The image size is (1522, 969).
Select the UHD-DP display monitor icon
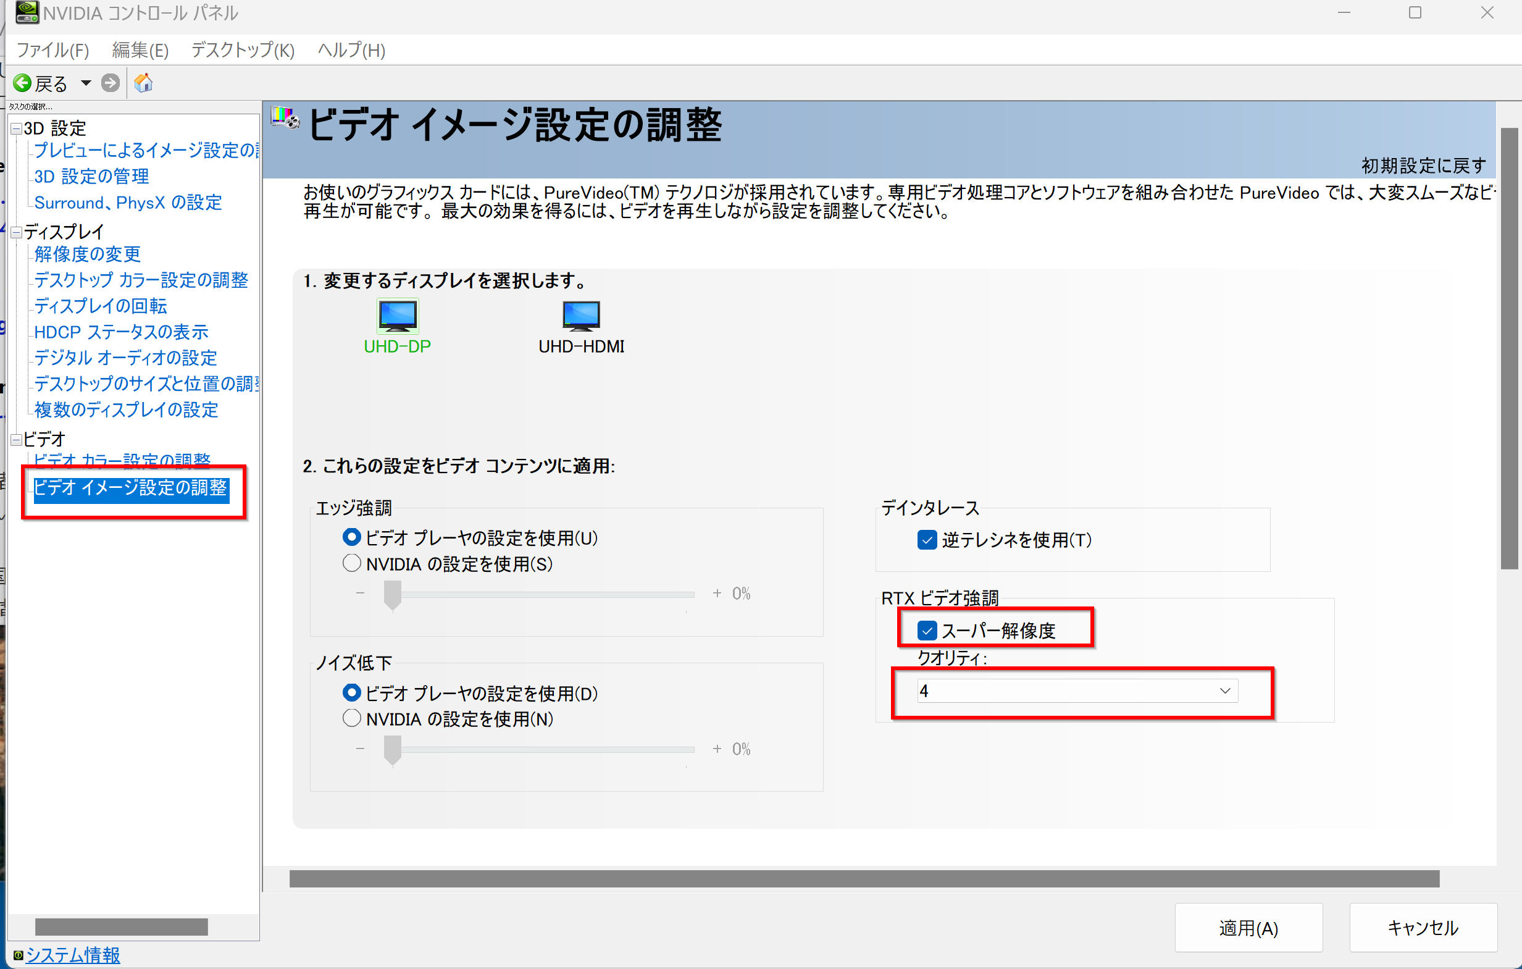point(397,316)
